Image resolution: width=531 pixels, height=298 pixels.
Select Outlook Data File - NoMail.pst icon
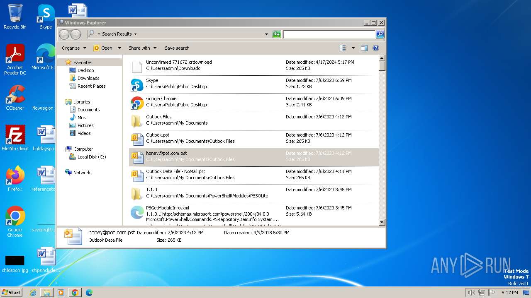137,175
